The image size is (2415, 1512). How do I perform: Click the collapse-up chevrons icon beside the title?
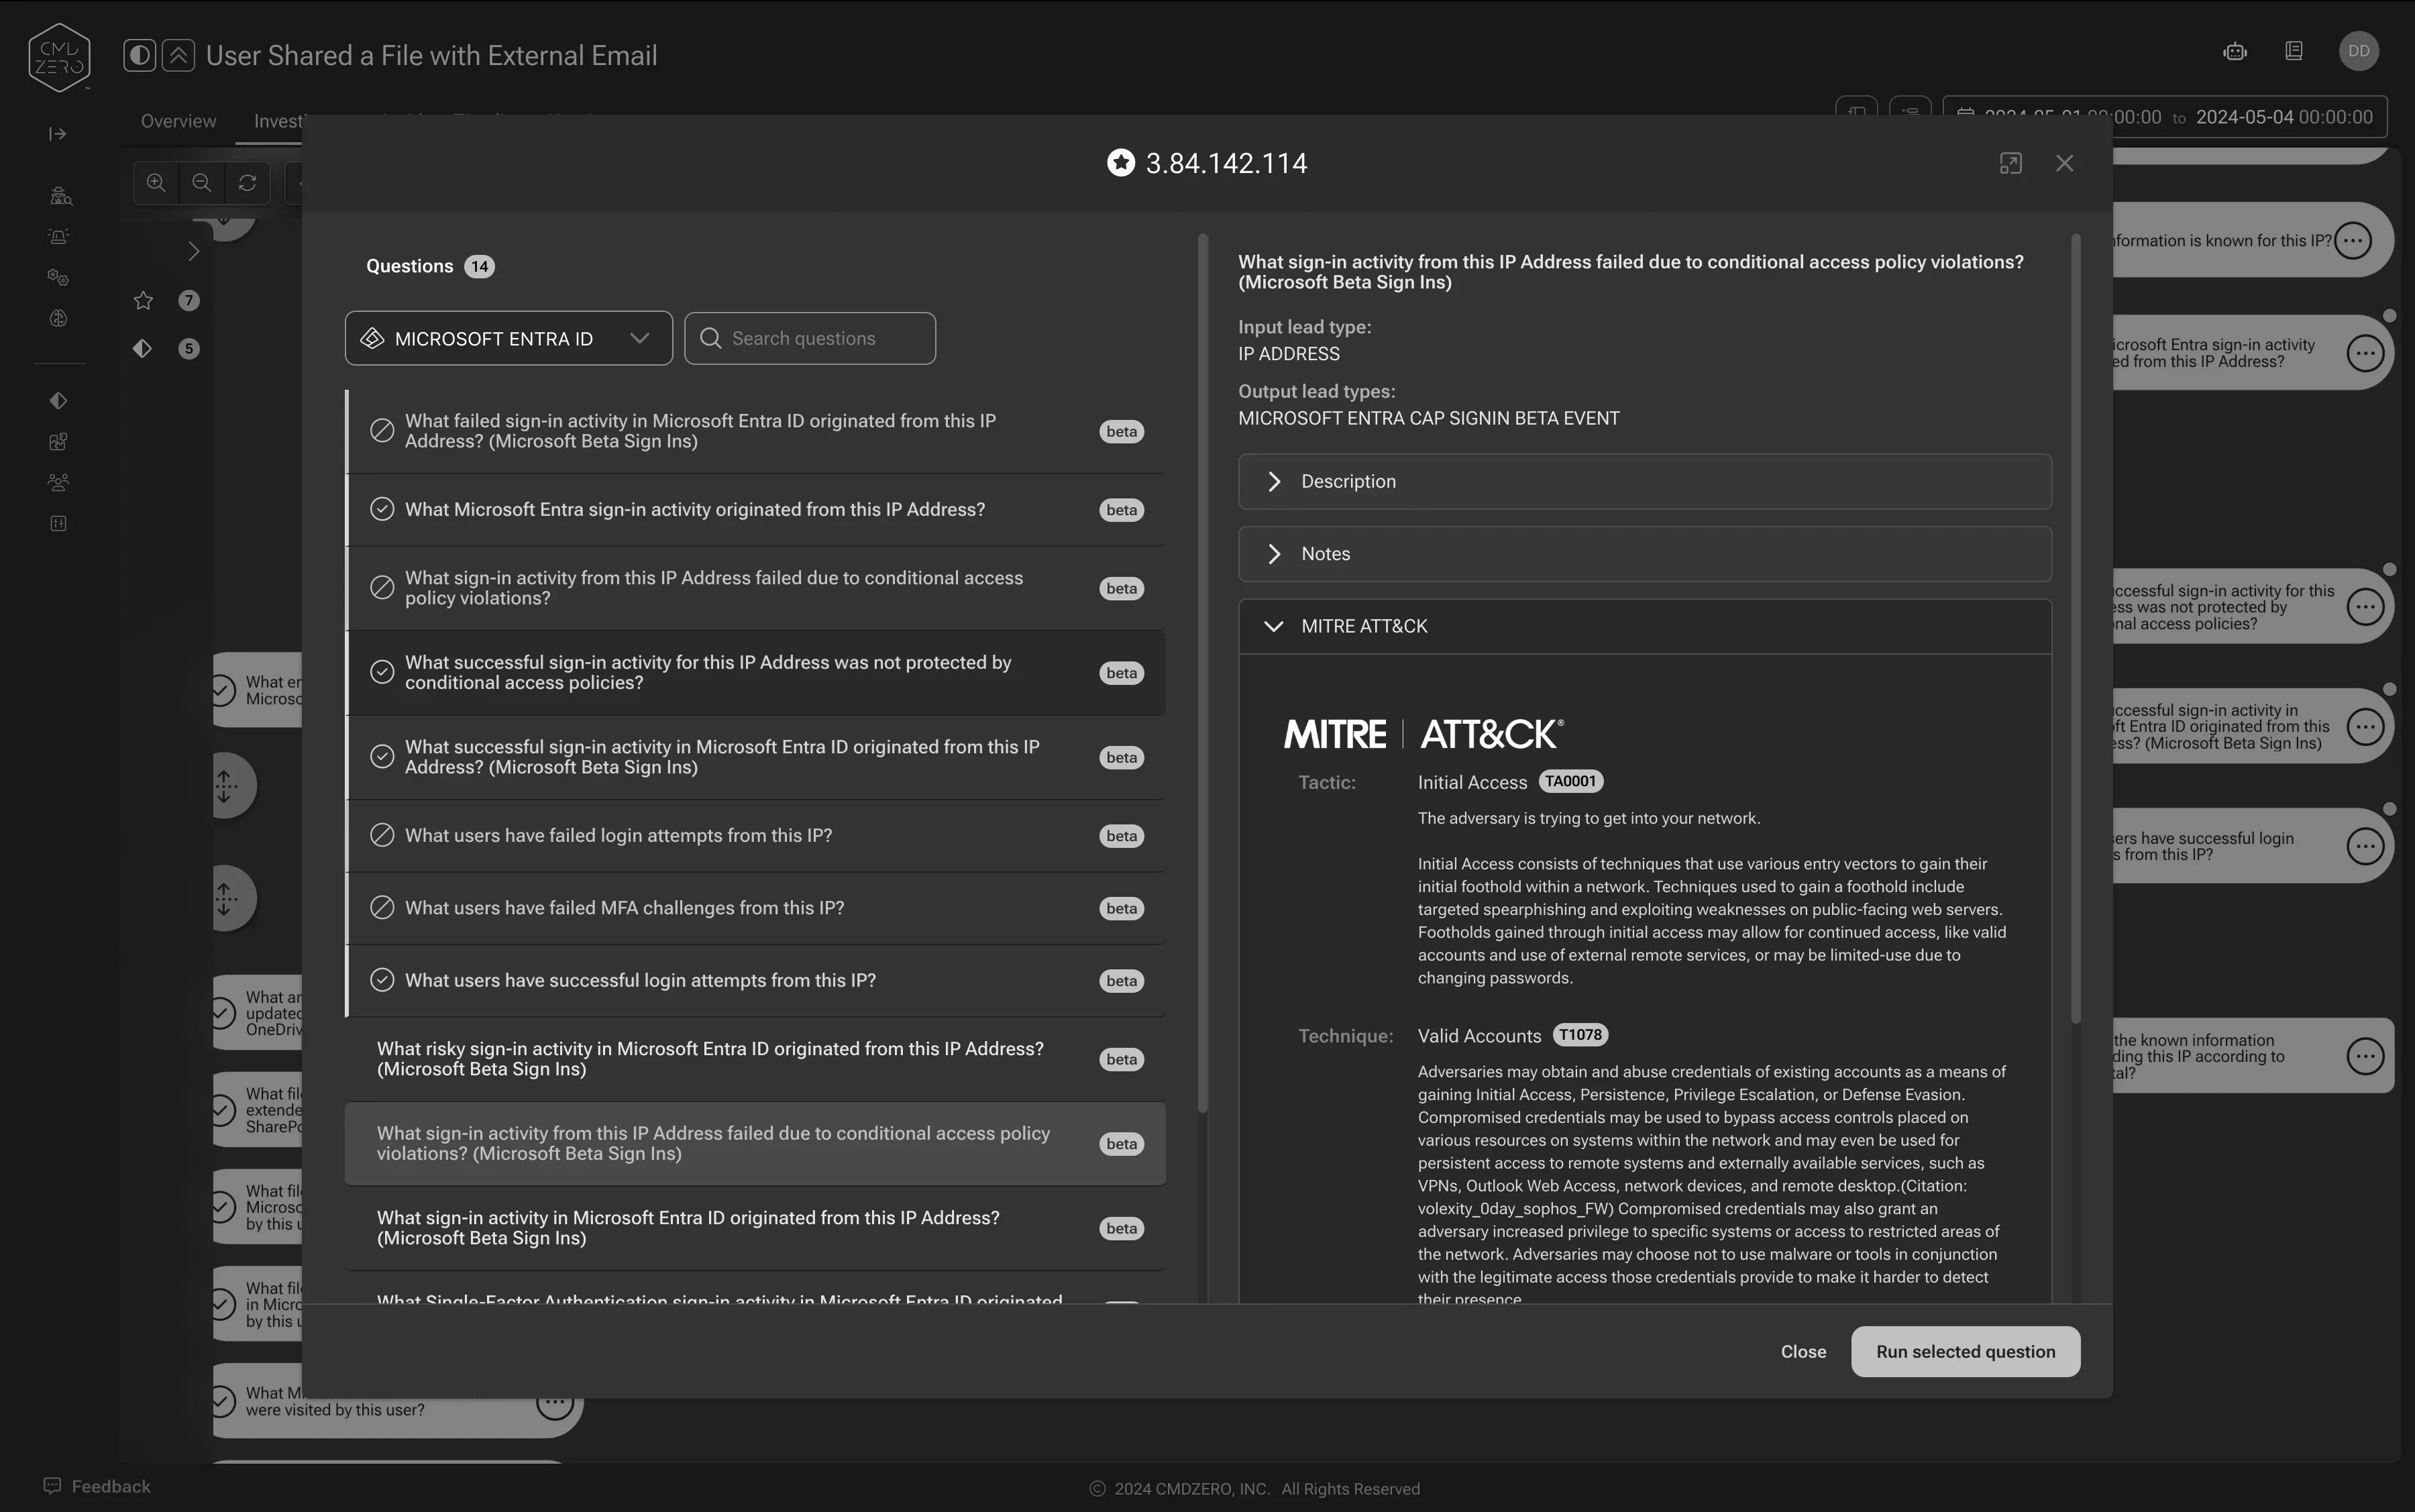tap(178, 55)
